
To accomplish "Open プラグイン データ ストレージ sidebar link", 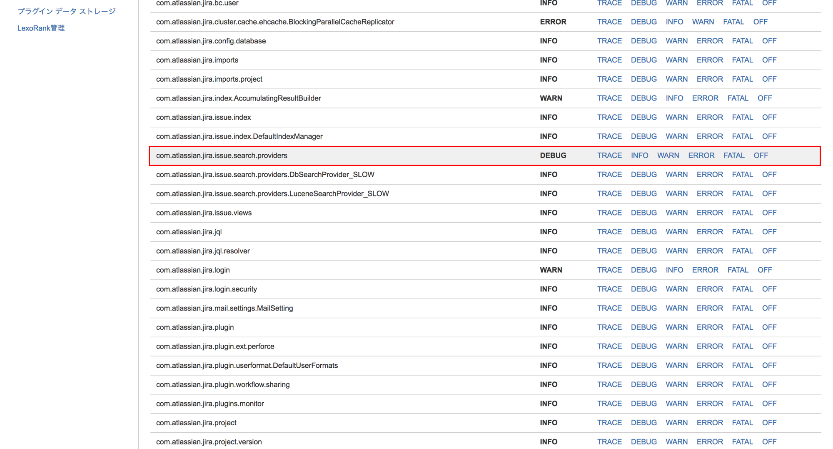I will (x=66, y=11).
